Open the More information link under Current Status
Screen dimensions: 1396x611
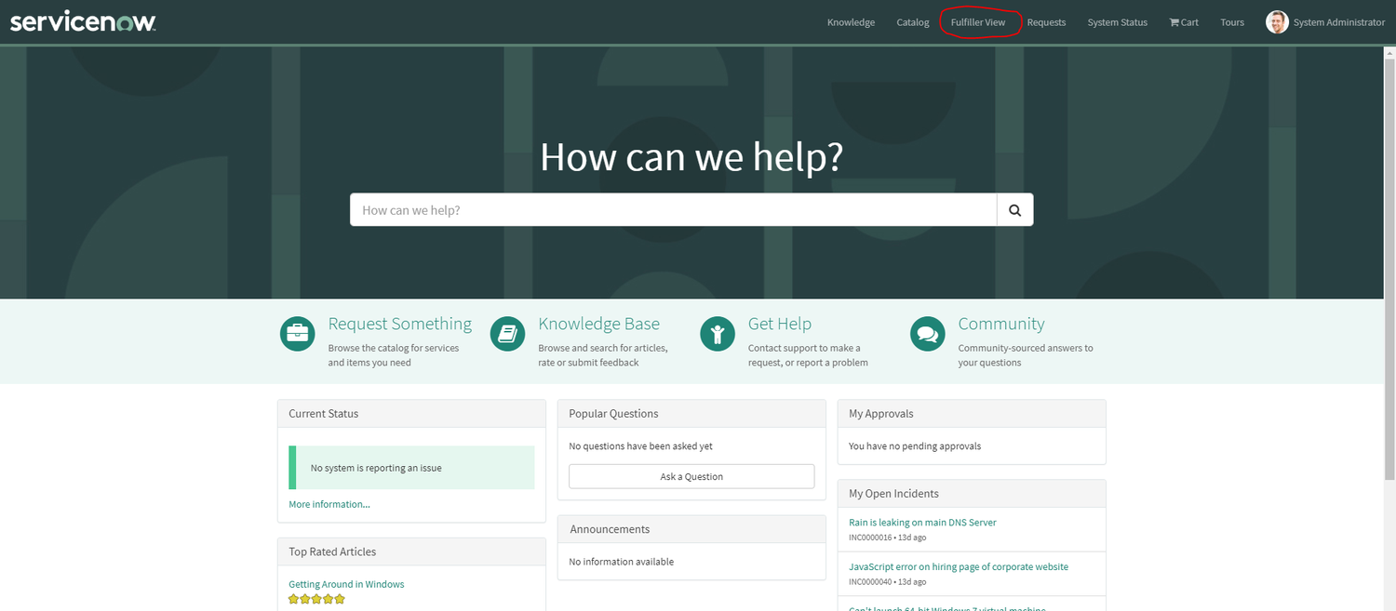click(329, 503)
